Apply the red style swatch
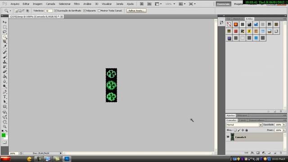288x162 pixels. (x=236, y=31)
